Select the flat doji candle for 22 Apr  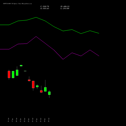[x=25, y=71]
